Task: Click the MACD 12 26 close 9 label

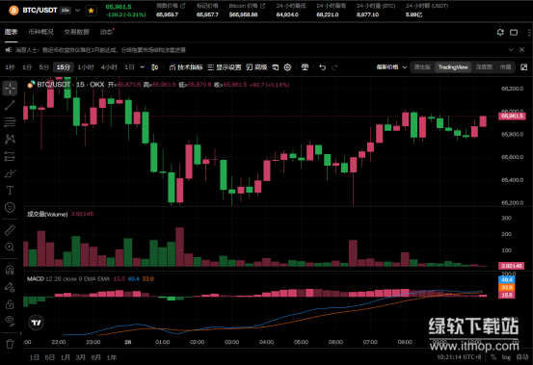Action: point(68,278)
